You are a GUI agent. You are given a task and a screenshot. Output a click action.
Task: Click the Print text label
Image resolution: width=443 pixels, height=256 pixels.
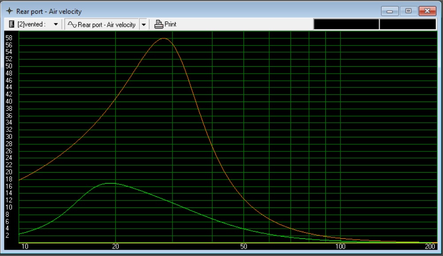click(x=170, y=24)
